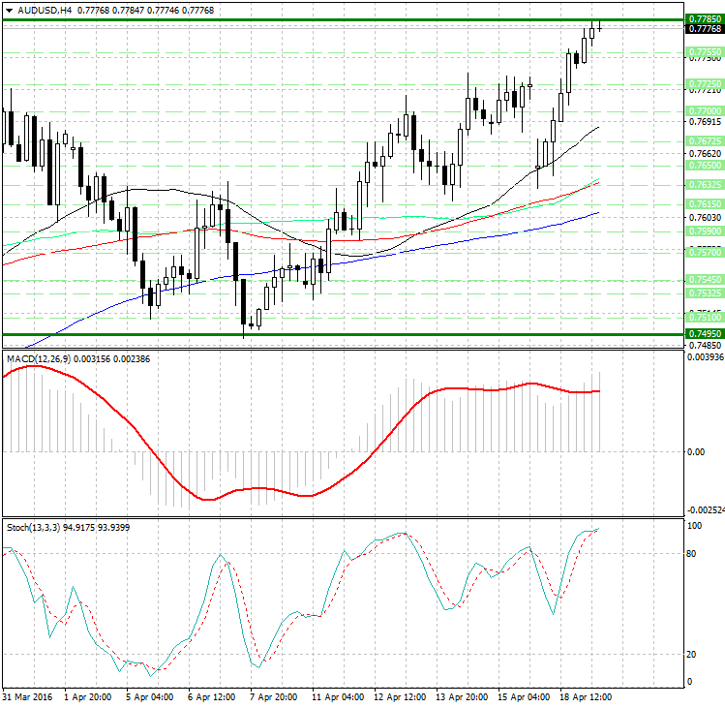
Task: Select the 0.77850 resistance price label
Action: click(x=703, y=19)
